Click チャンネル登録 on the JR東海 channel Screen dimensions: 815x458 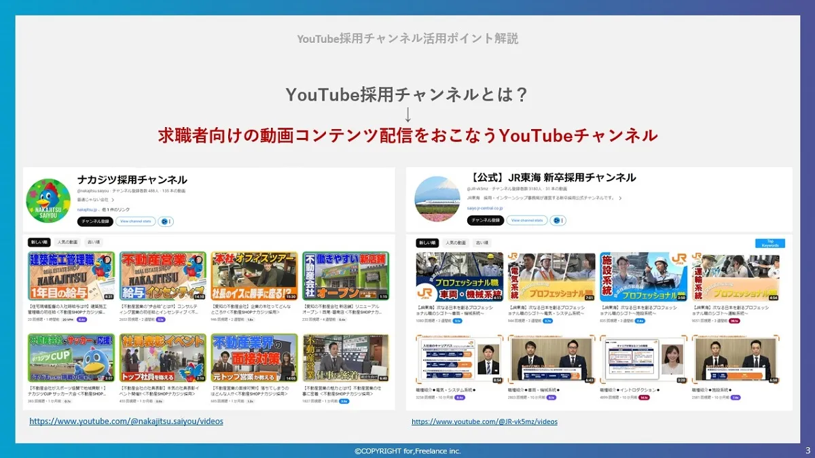point(485,220)
